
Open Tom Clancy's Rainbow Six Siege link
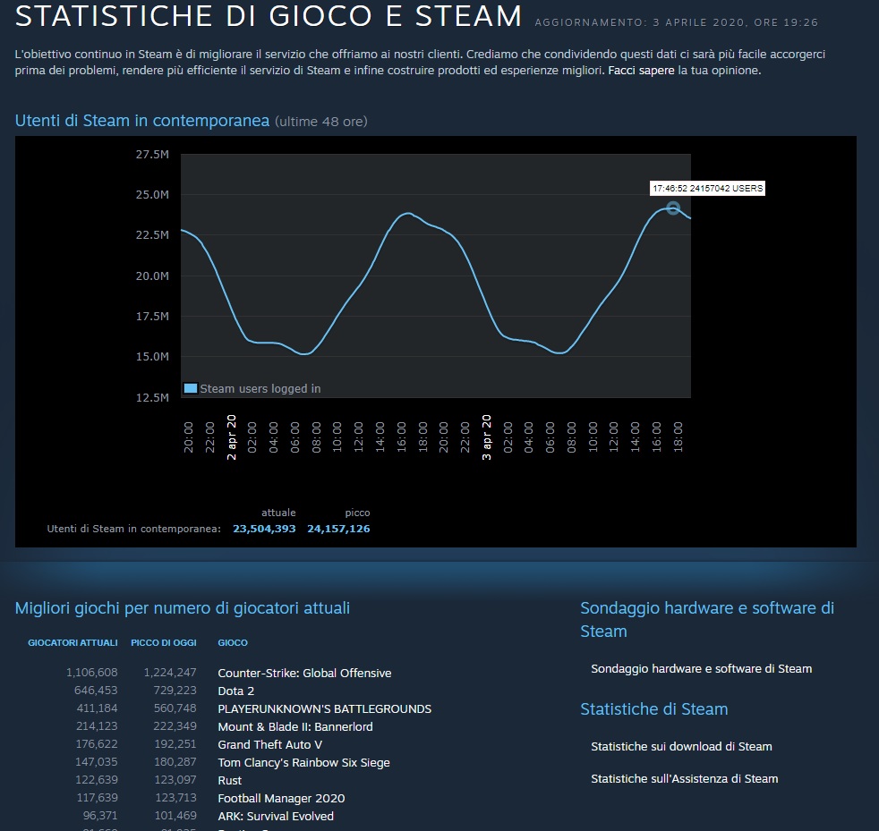(x=303, y=763)
